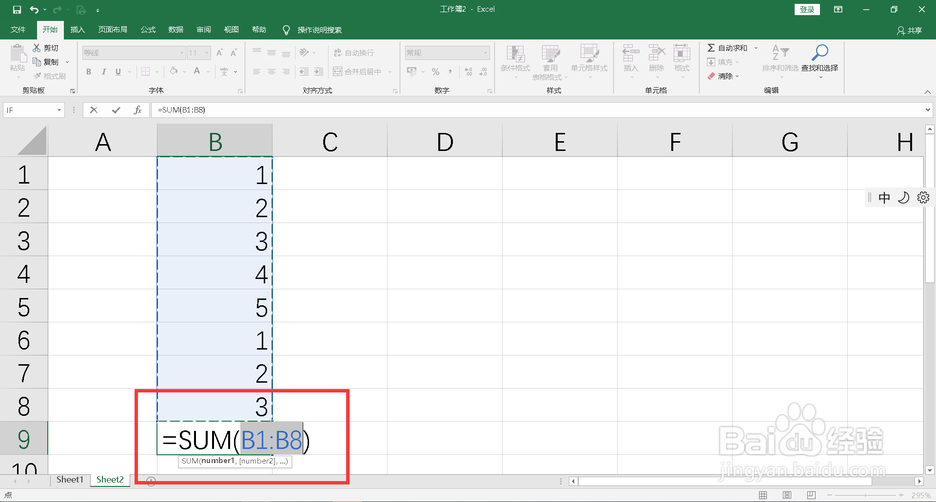The height and width of the screenshot is (502, 936).
Task: Confirm formula with the checkmark icon
Action: coord(116,110)
